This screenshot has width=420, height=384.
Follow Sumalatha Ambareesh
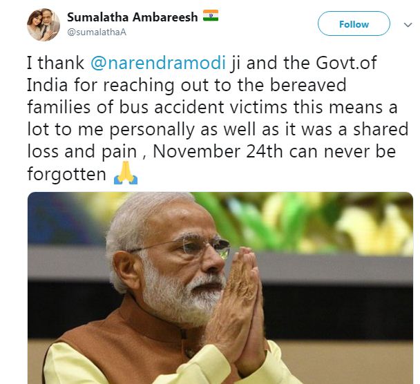(354, 23)
